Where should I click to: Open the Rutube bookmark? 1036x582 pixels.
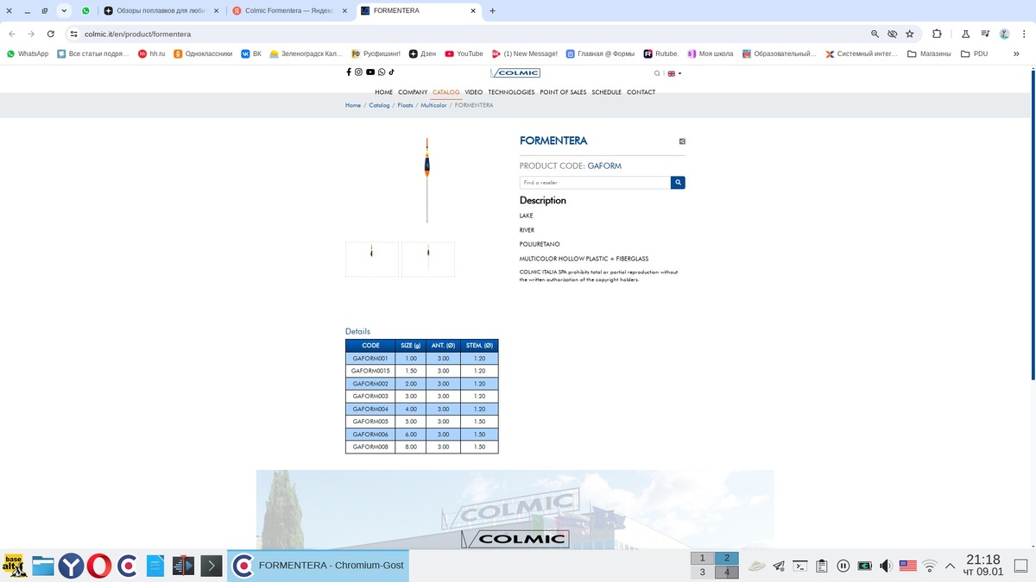click(660, 53)
